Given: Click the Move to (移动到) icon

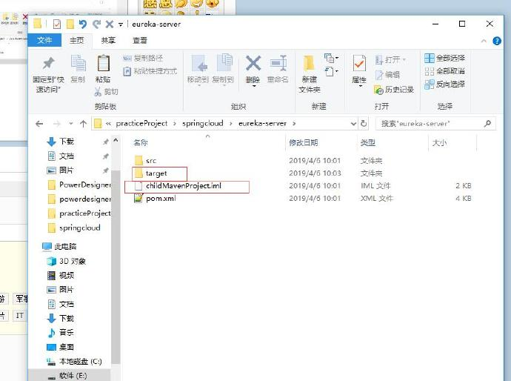Looking at the screenshot, I should [x=199, y=63].
